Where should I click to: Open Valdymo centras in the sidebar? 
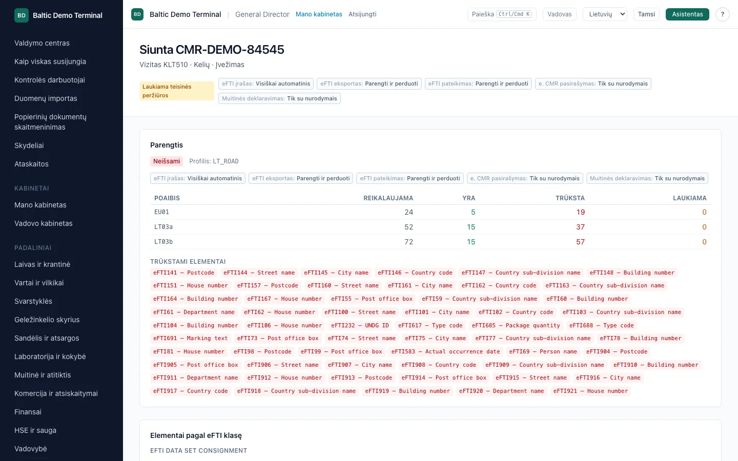click(42, 43)
